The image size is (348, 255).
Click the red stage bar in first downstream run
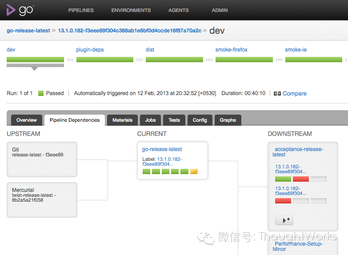301,179
